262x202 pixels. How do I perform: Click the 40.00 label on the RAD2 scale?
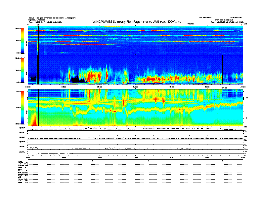click(x=18, y=28)
